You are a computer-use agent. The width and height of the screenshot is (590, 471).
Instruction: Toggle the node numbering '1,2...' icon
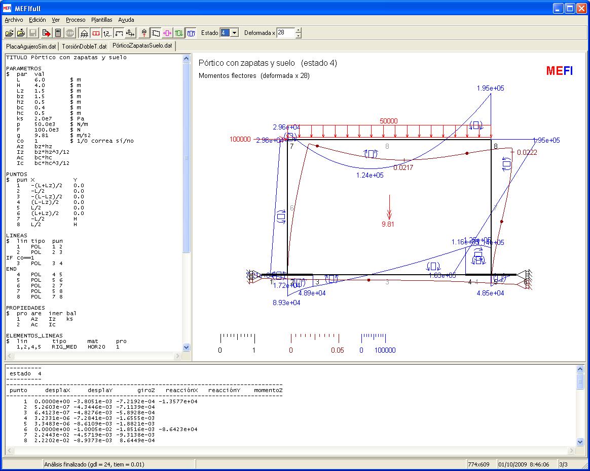107,33
